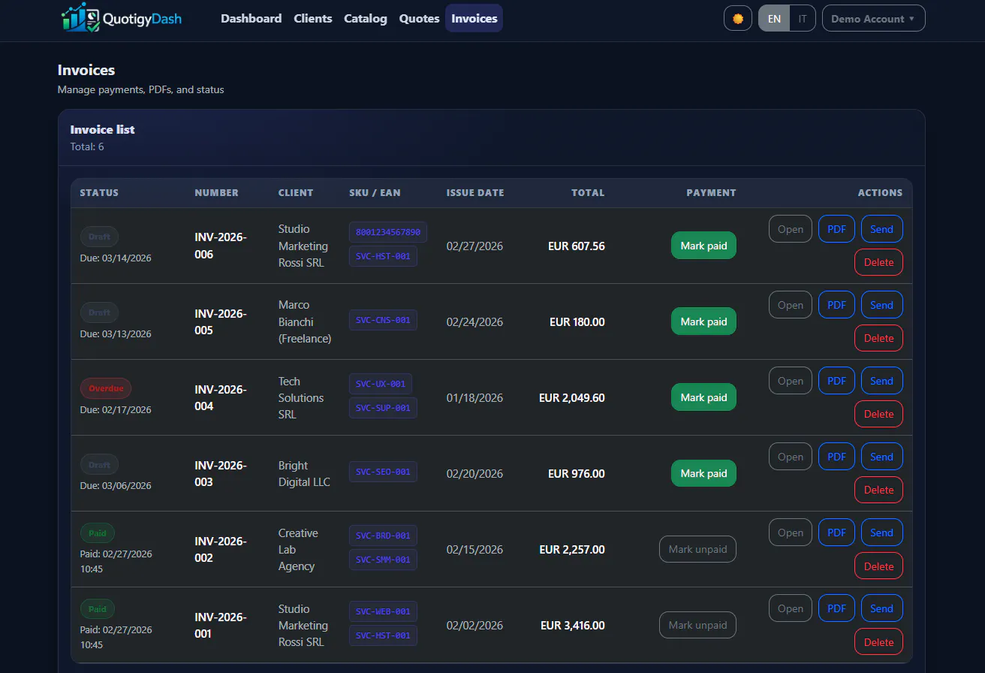
Task: Open invoice INV-2026-001
Action: (791, 608)
